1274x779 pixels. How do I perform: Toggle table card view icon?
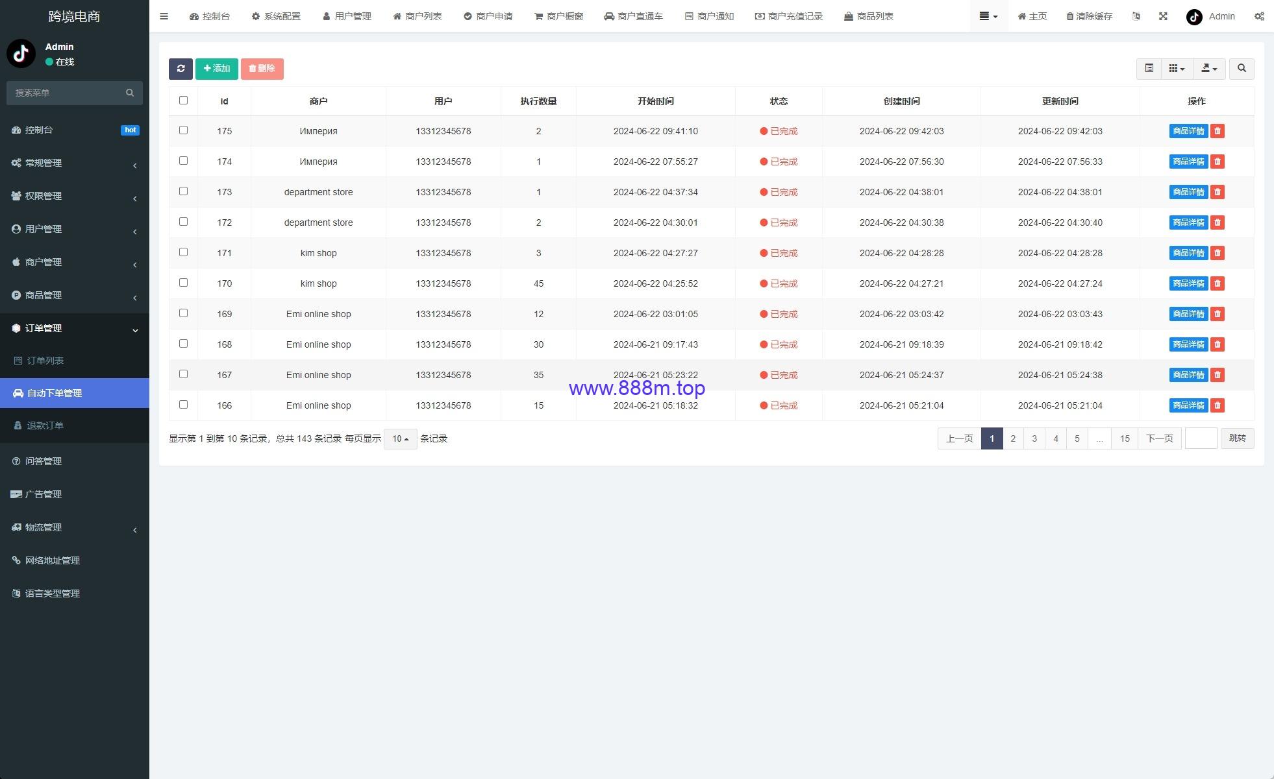[x=1149, y=69]
